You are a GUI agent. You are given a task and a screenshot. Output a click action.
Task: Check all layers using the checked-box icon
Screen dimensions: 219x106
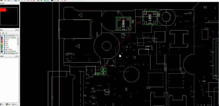coord(3,33)
